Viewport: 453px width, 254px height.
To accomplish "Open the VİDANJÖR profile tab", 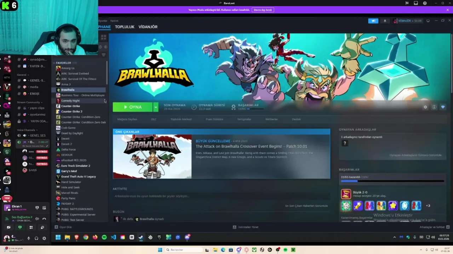I will (148, 27).
